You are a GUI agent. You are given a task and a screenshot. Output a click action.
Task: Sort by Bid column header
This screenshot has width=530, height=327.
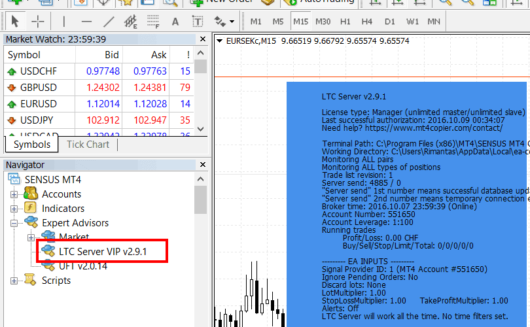[99, 55]
